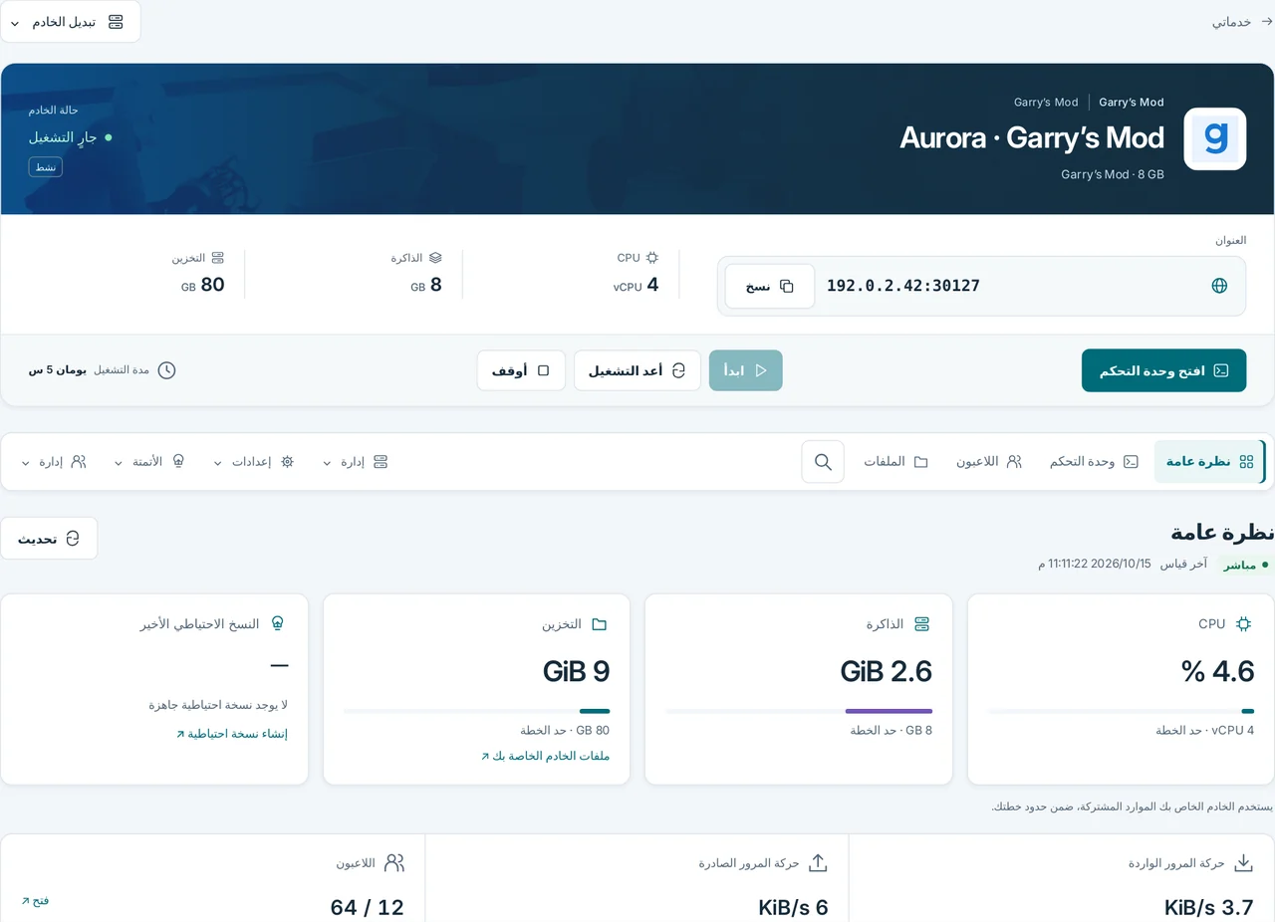1275x922 pixels.
Task: Click the CPU usage progress bar
Action: 1122,711
